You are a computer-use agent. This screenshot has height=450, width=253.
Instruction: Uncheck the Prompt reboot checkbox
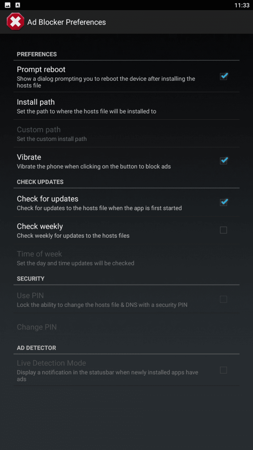pos(224,77)
